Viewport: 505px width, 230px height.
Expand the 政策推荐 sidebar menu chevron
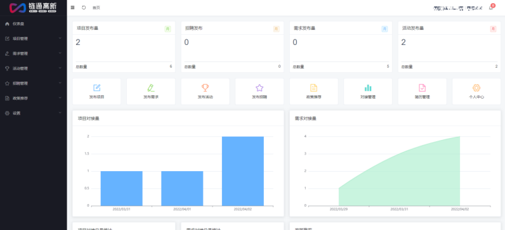[x=60, y=98]
